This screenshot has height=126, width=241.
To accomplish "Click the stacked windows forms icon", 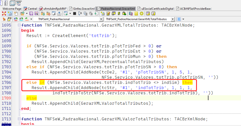I will [113, 14].
